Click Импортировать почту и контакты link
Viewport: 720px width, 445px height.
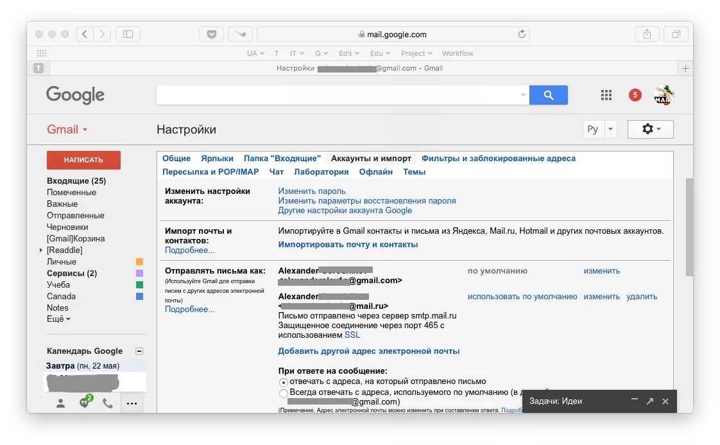348,245
